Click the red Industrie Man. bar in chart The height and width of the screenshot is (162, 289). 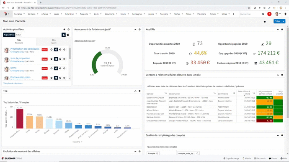coord(20,119)
